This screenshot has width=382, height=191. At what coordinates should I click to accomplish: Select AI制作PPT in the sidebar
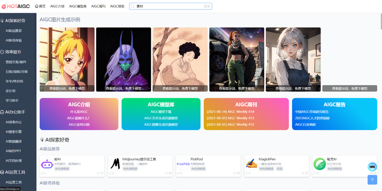13,151
